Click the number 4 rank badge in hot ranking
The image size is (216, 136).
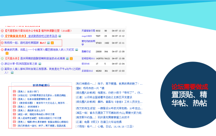pos(14,103)
